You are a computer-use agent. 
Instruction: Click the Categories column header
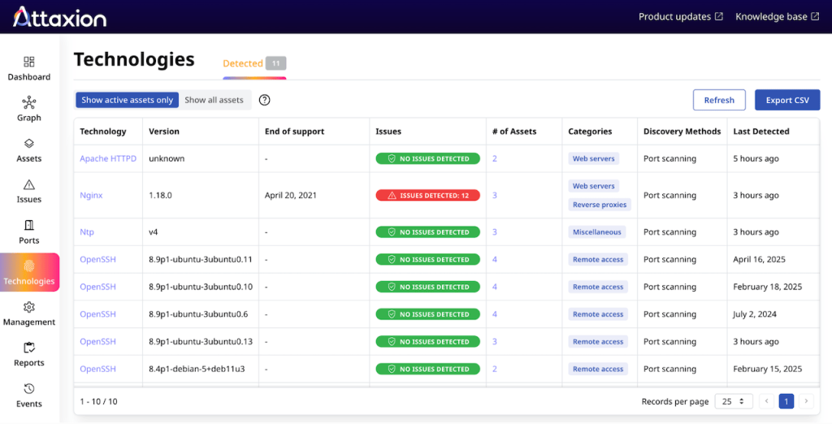[590, 131]
